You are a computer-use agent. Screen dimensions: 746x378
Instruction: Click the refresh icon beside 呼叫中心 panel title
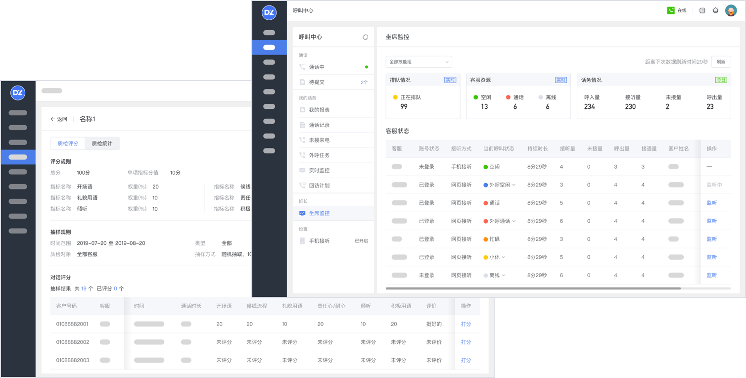pos(365,37)
